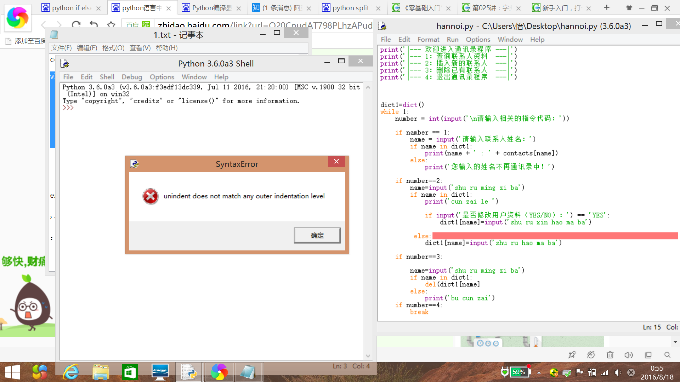Click the 确定 button in SyntaxError dialog

tap(317, 235)
